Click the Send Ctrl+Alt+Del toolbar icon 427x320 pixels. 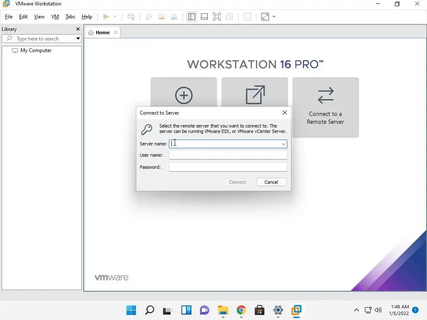pyautogui.click(x=131, y=17)
